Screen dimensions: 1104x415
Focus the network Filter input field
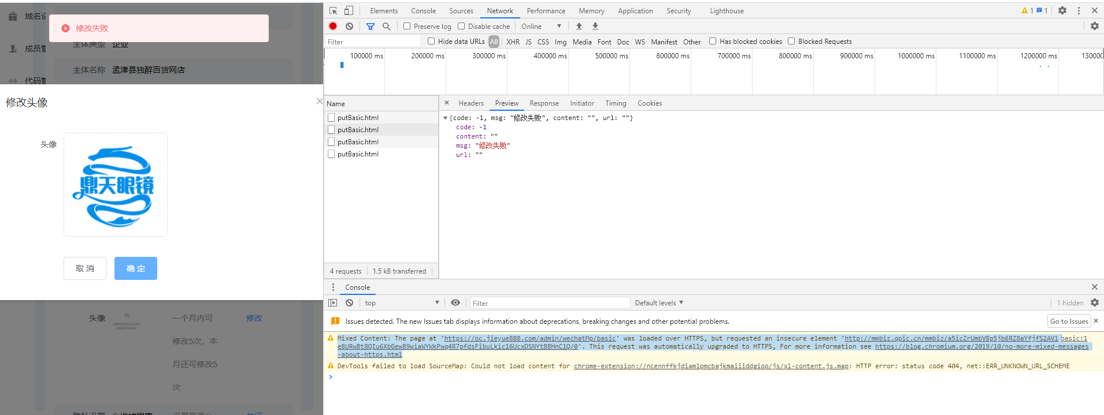(x=373, y=42)
